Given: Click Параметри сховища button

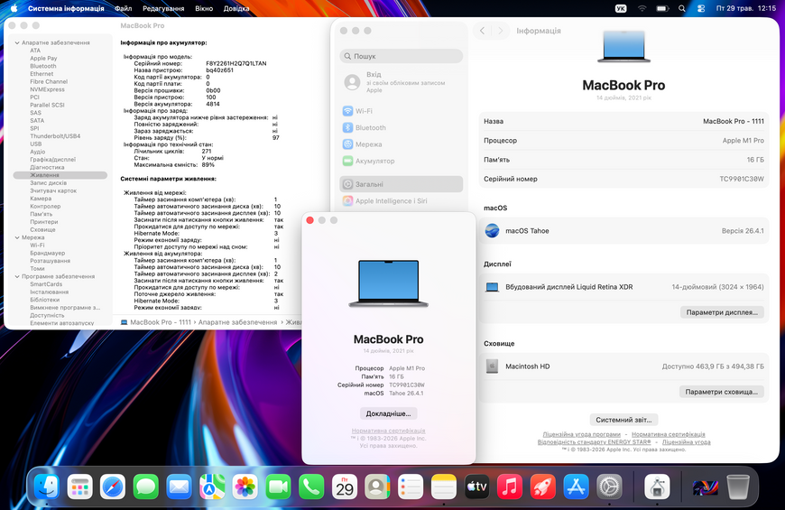Looking at the screenshot, I should [722, 392].
